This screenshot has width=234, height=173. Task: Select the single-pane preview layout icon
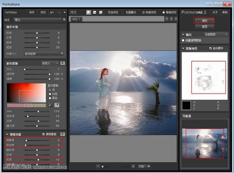coord(89,12)
